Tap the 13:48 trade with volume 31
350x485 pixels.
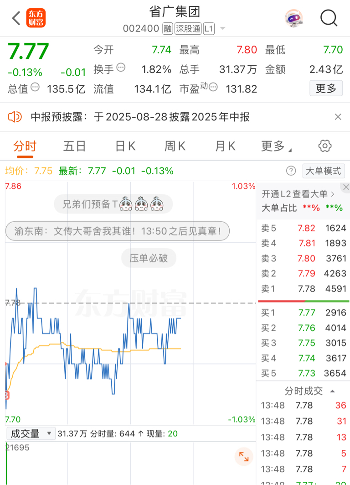304,421
